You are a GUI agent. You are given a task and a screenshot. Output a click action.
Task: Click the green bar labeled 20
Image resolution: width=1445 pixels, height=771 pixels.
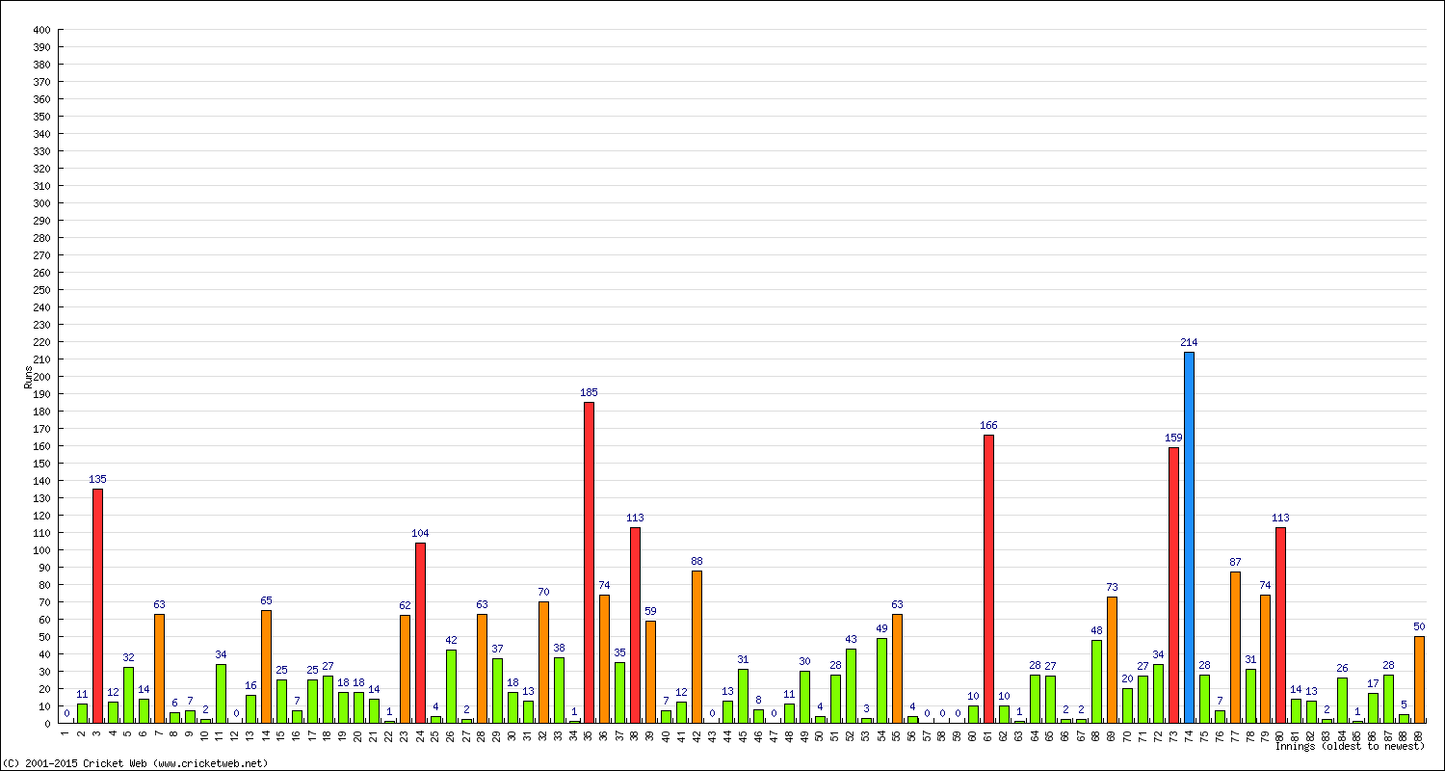pyautogui.click(x=1127, y=705)
